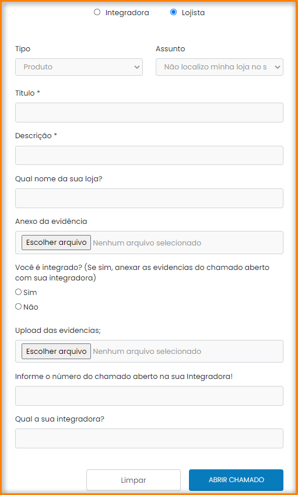Click 'Nenhum arquivo selecionado' under Anexo da evidência

point(147,243)
